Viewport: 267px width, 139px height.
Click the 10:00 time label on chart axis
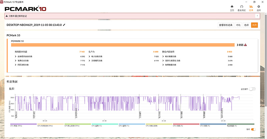(104, 121)
